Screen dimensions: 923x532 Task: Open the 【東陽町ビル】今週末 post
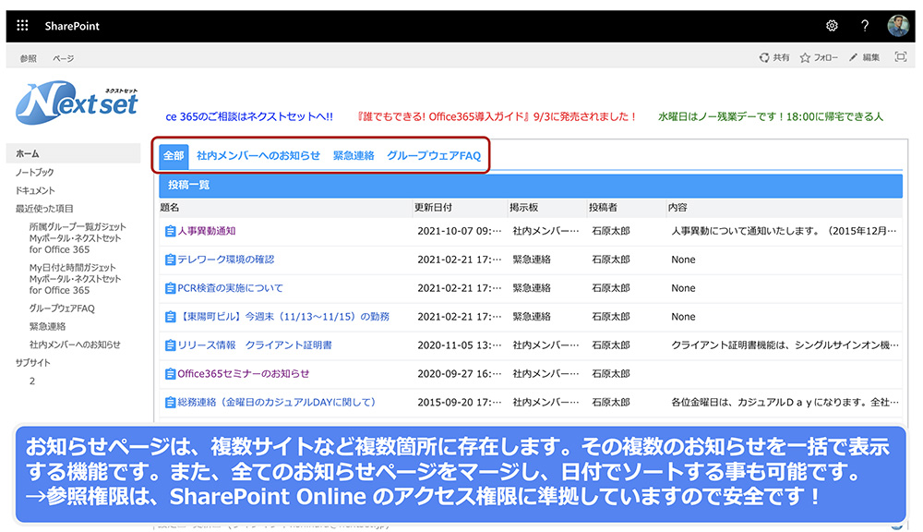pos(283,317)
